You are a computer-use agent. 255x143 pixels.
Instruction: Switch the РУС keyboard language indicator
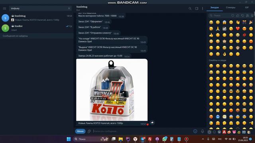(220, 139)
